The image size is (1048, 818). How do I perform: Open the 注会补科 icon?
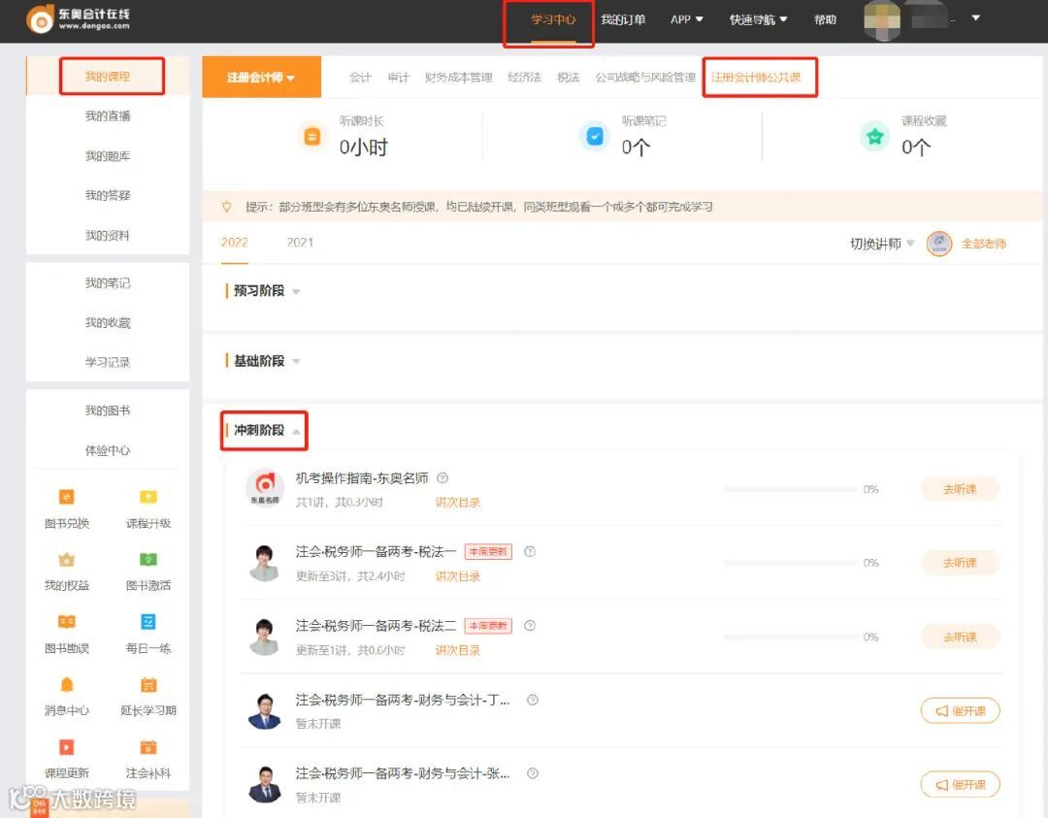tap(147, 747)
